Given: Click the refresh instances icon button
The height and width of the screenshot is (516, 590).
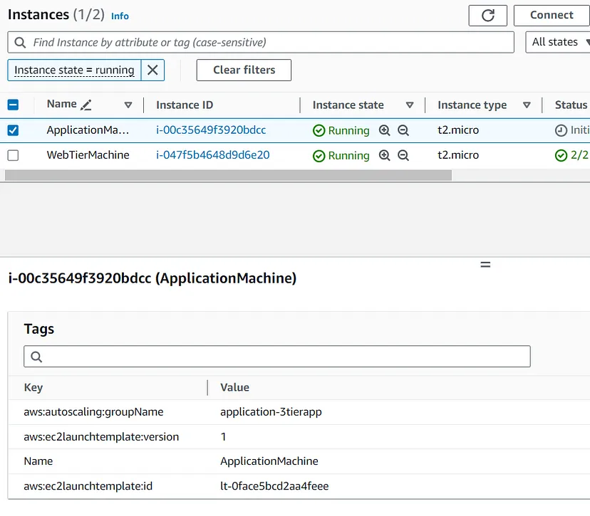Looking at the screenshot, I should 488,16.
